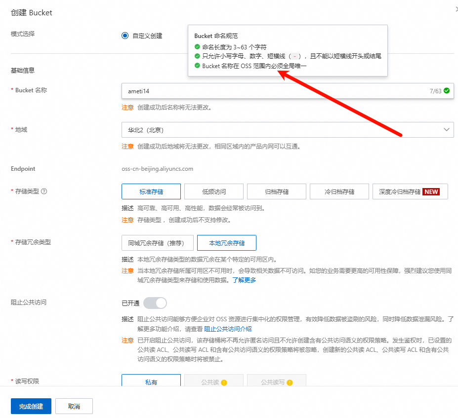Click the 完成创建 button

click(31, 407)
